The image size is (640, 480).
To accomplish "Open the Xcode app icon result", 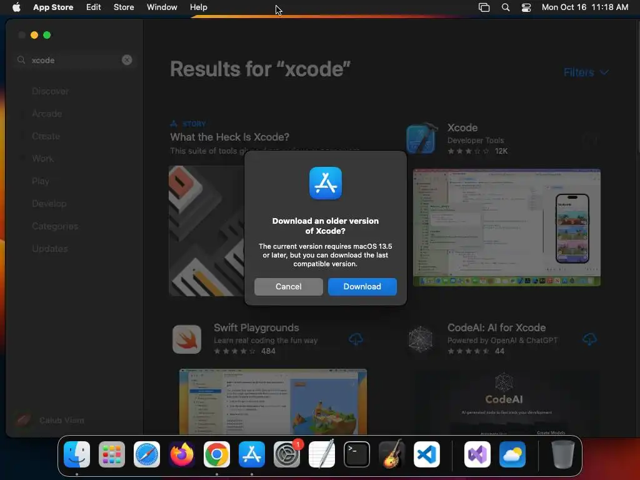I will pyautogui.click(x=421, y=139).
